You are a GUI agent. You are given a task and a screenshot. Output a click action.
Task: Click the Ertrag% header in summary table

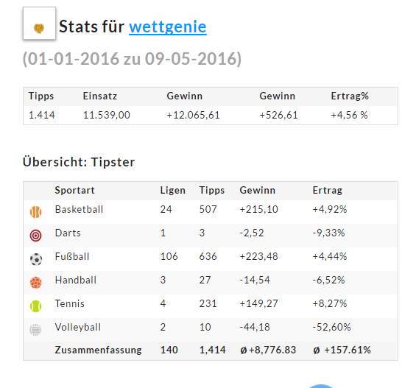pos(350,96)
